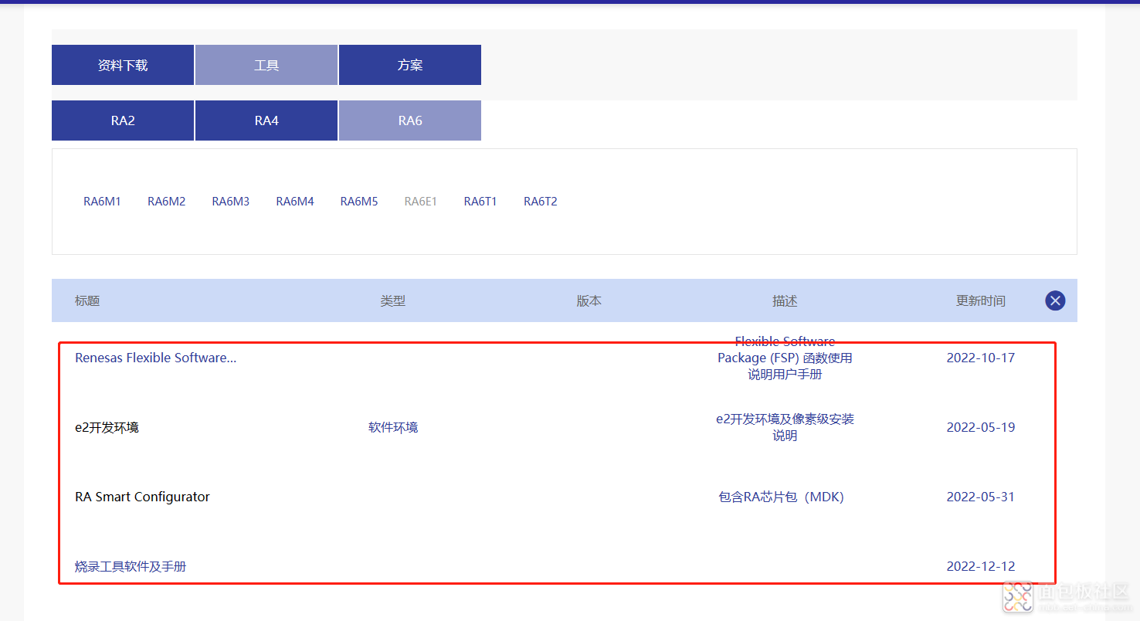
Task: Click the date 2022-12-12
Action: pos(981,566)
